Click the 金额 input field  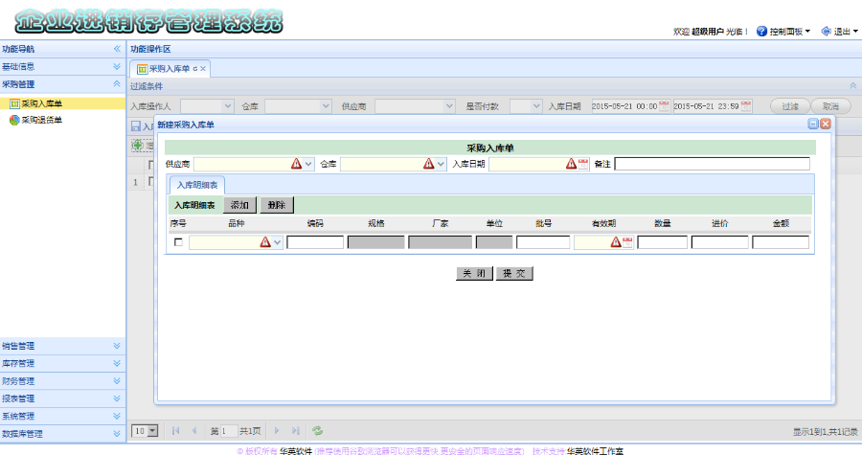(x=781, y=242)
